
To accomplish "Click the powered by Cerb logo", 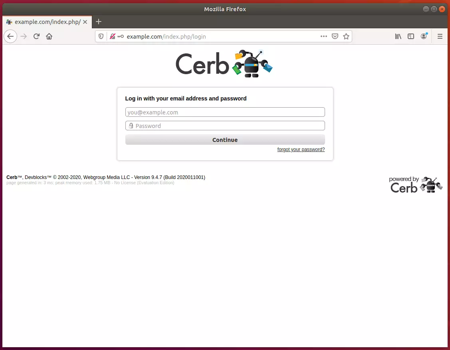I will (416, 185).
